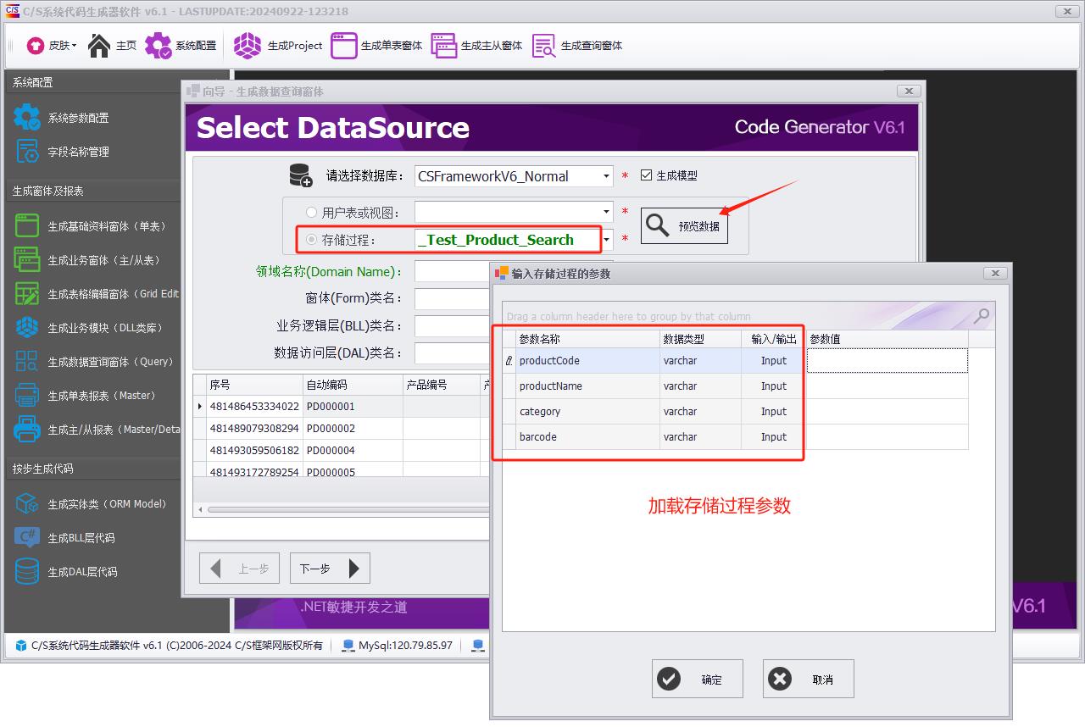Click the 生成Project toolbar icon
Screen dimensions: 1085x727
[278, 46]
